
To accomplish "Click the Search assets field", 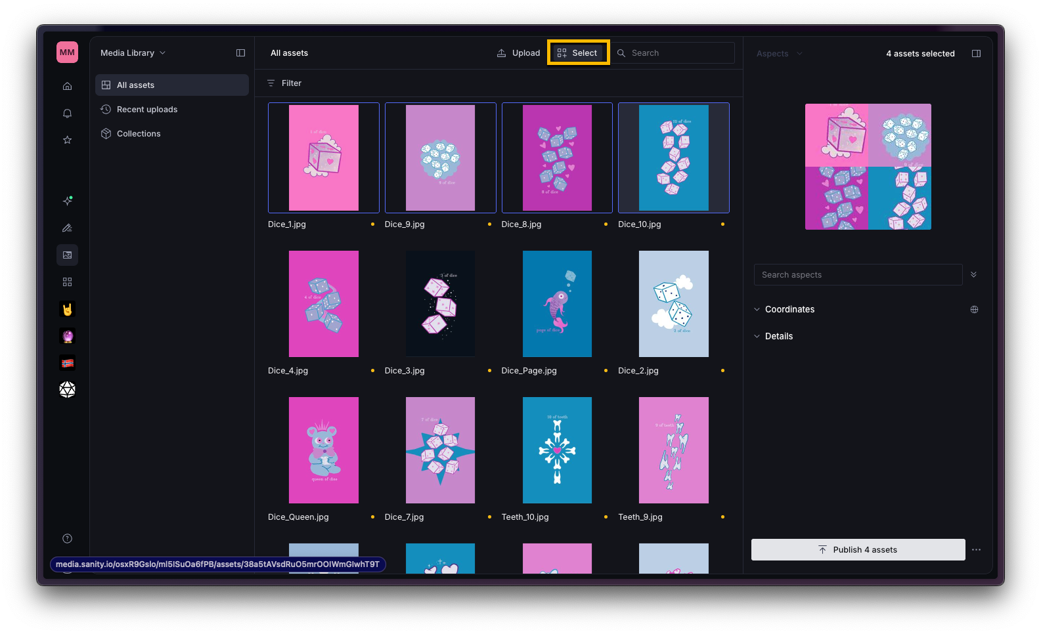I will (674, 53).
